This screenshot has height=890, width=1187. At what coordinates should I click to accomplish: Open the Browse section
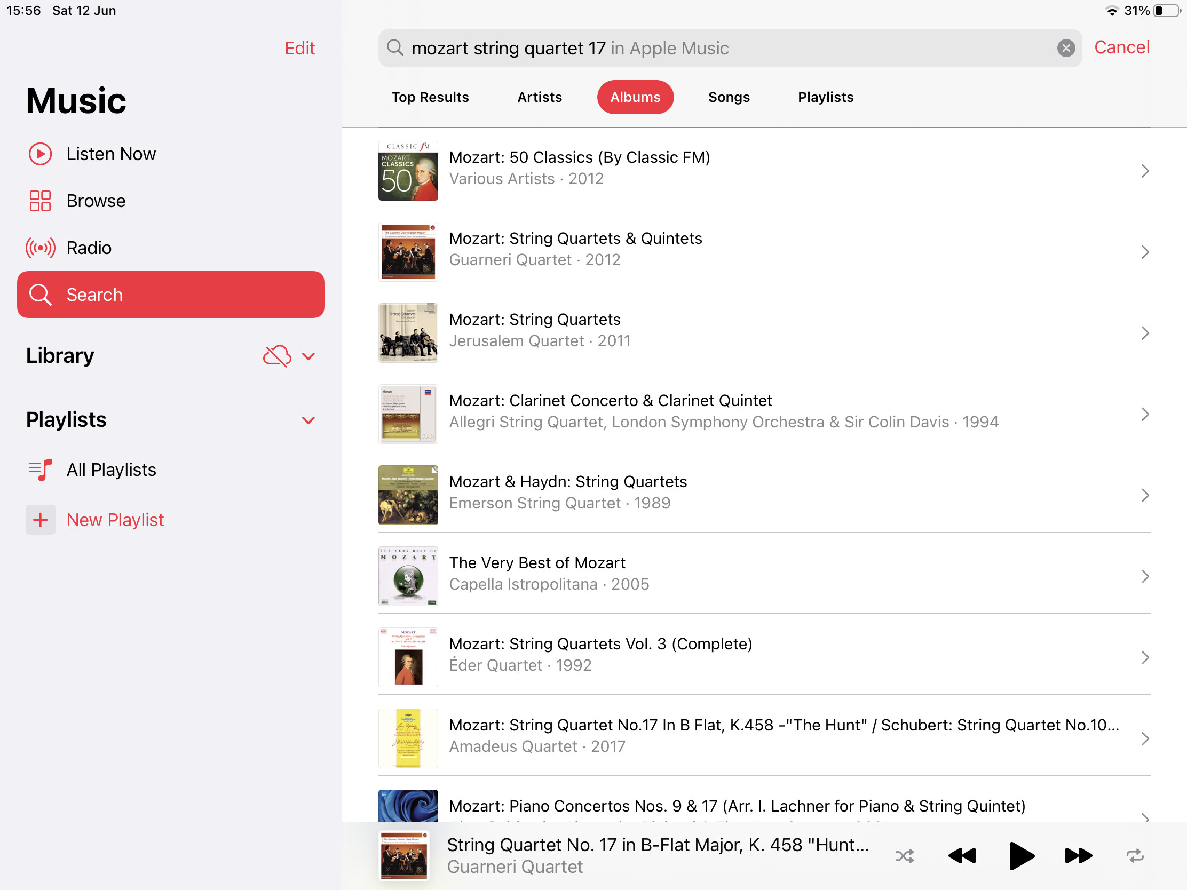[171, 201]
